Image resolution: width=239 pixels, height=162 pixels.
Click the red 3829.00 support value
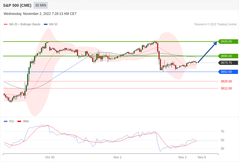click(226, 81)
